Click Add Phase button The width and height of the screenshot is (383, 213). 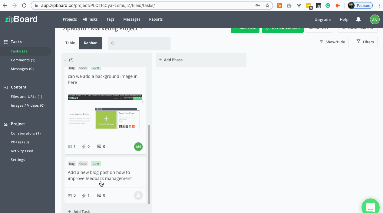tap(201, 60)
